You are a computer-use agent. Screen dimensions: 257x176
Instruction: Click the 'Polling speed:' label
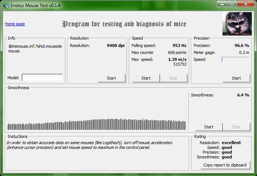pos(144,45)
